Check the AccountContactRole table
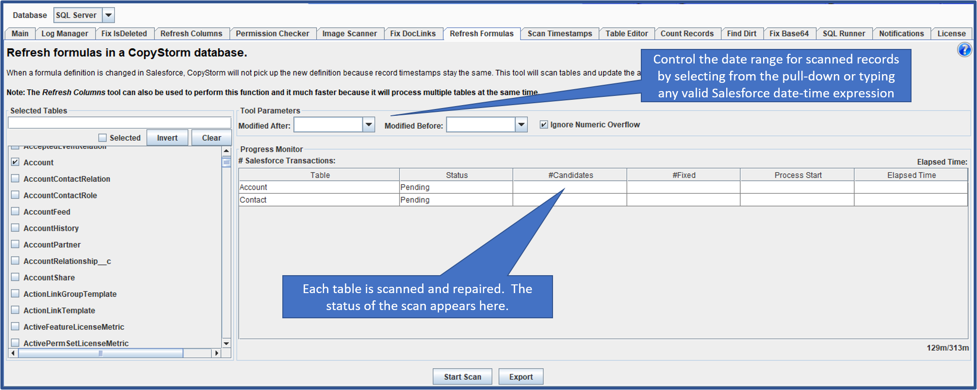 [15, 195]
